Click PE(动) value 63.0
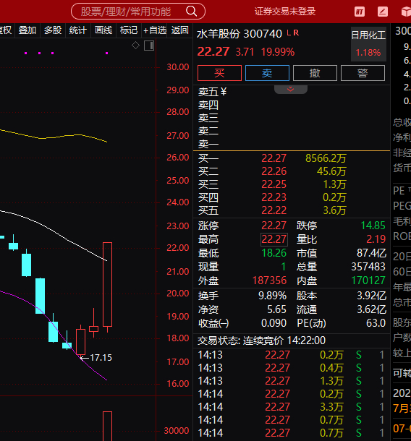 click(376, 323)
